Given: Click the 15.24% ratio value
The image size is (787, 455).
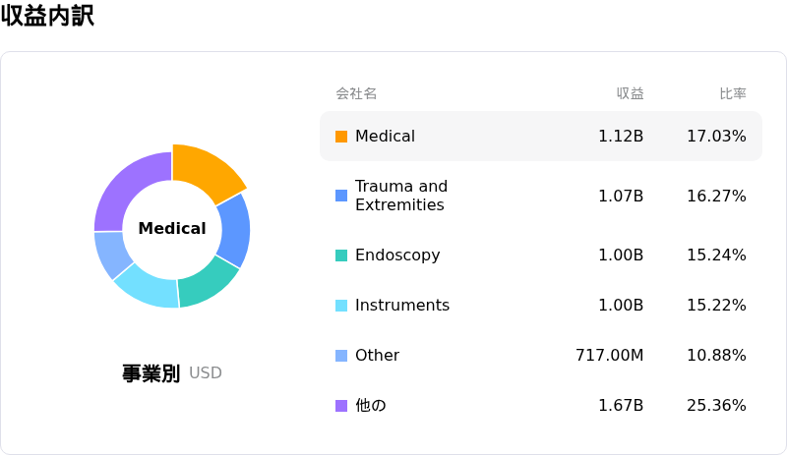Looking at the screenshot, I should pyautogui.click(x=716, y=255).
